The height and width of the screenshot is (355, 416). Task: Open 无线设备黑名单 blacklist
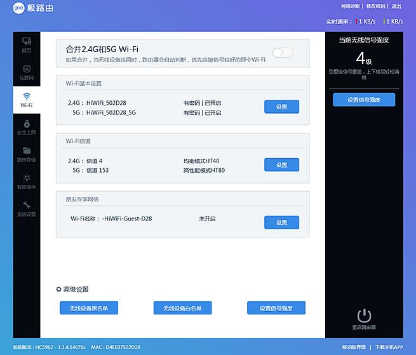click(x=89, y=308)
